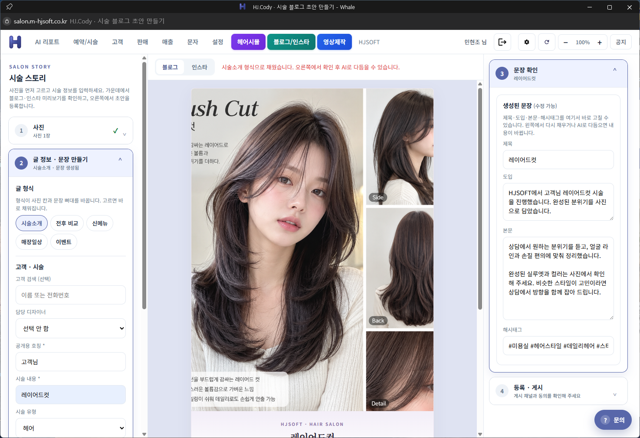Click the 공개용 호칭 input field

click(71, 362)
